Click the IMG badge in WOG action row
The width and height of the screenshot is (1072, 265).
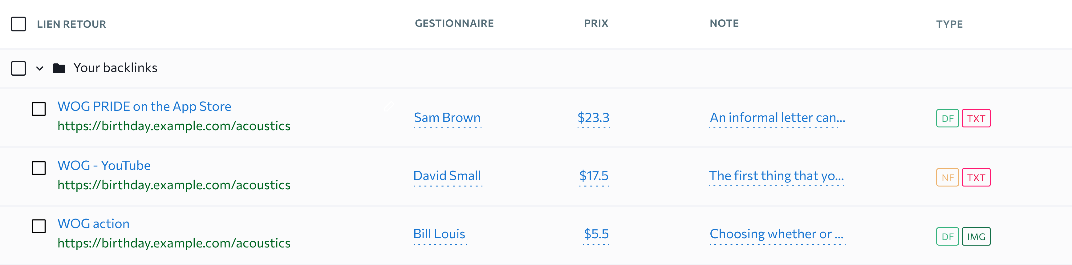point(976,237)
